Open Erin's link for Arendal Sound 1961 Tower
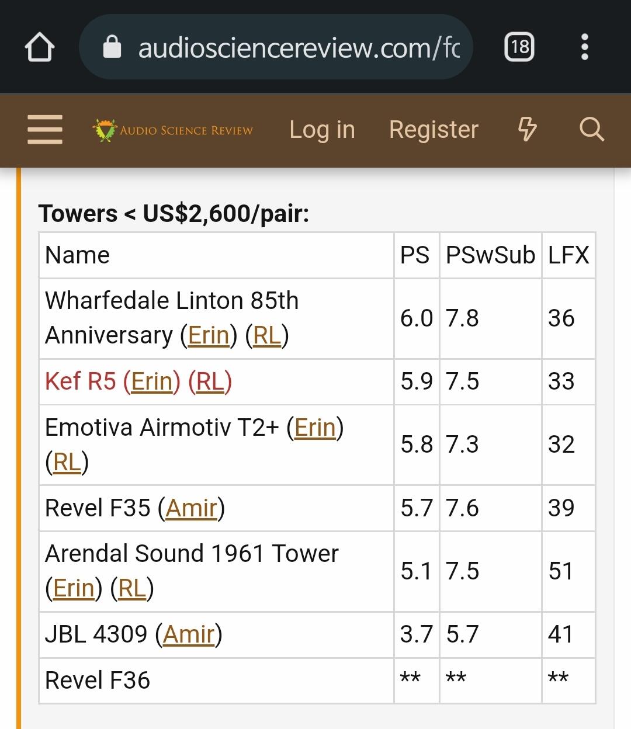The image size is (631, 729). point(74,588)
